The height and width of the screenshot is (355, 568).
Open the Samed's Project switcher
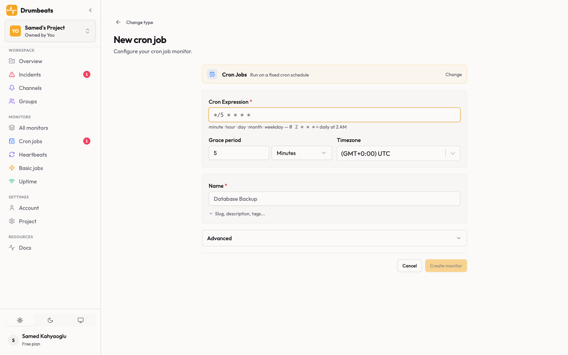(50, 31)
